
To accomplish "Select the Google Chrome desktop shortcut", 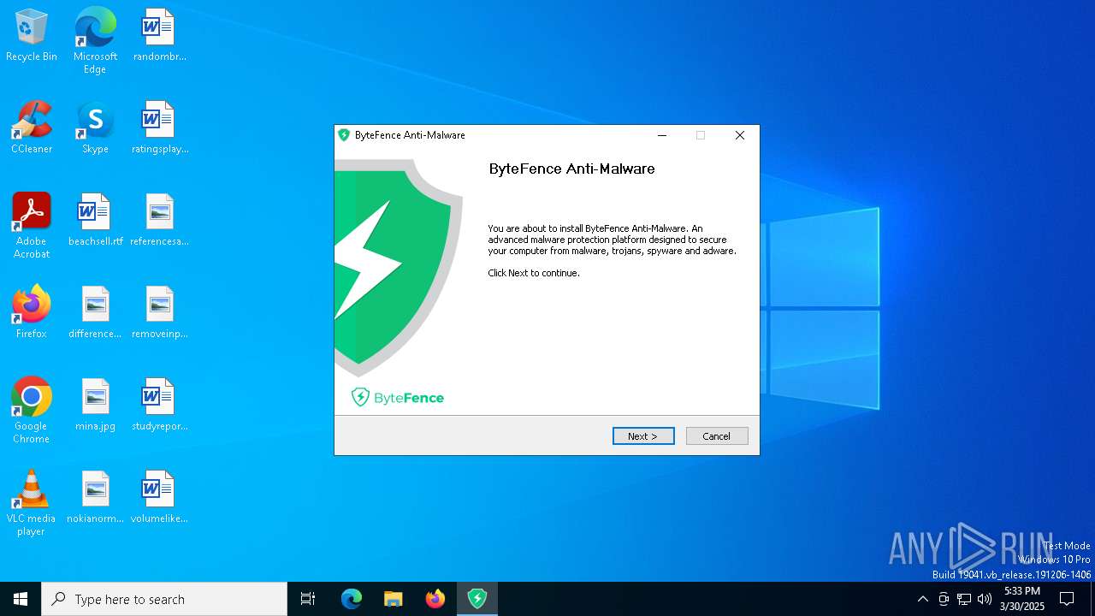I will click(x=32, y=411).
